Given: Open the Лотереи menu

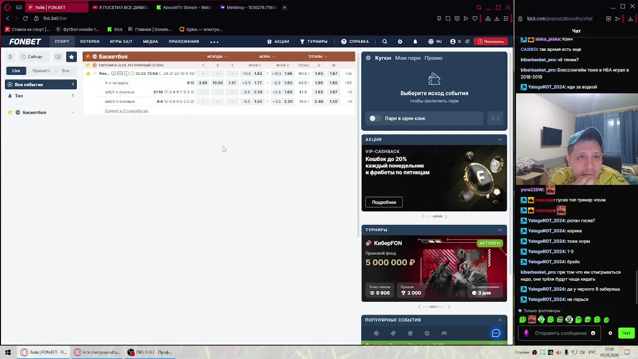Looking at the screenshot, I should (90, 42).
